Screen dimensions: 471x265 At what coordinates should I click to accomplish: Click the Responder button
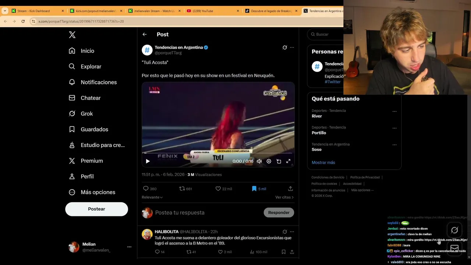pos(279,212)
